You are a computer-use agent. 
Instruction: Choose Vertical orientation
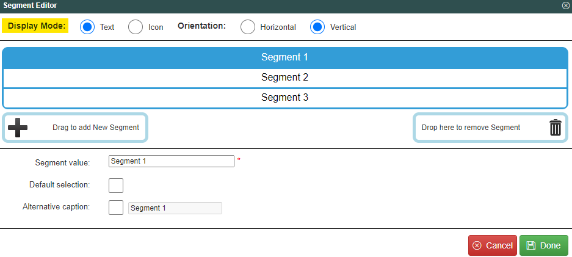317,27
